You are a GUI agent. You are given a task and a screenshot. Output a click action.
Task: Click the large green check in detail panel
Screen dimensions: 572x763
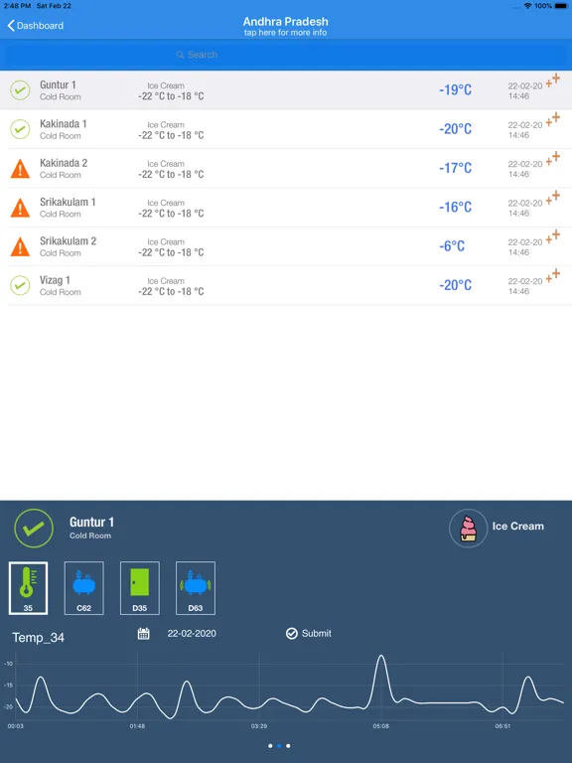click(x=34, y=529)
